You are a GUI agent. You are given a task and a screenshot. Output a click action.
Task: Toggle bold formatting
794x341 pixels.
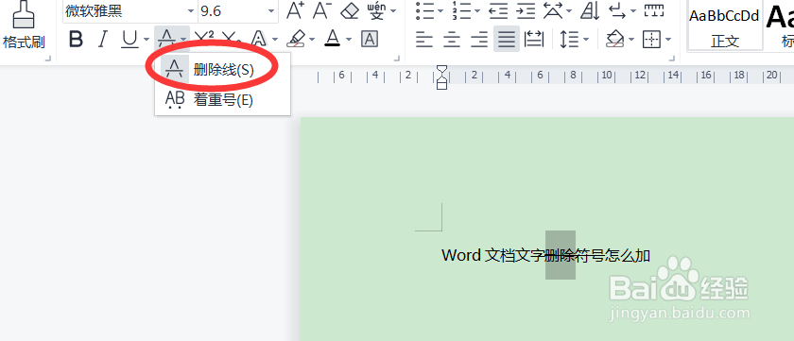76,39
